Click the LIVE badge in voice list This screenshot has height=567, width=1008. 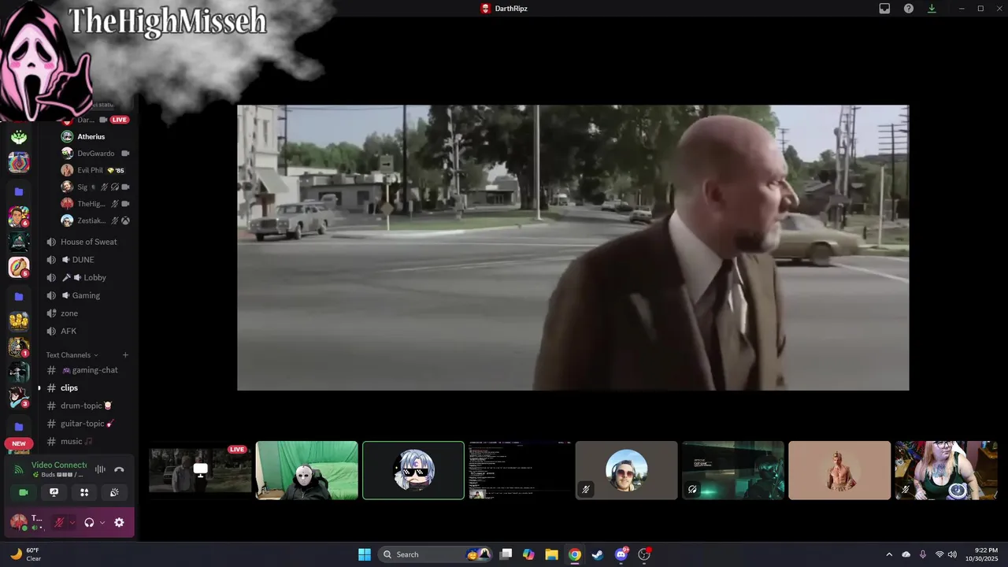coord(119,120)
